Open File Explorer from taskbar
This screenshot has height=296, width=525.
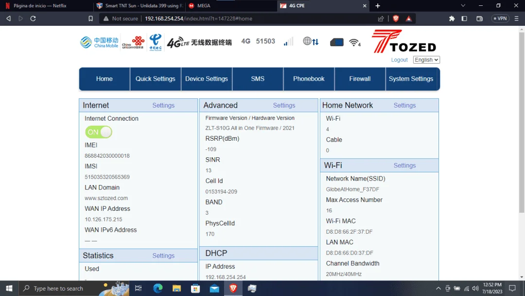click(x=176, y=288)
